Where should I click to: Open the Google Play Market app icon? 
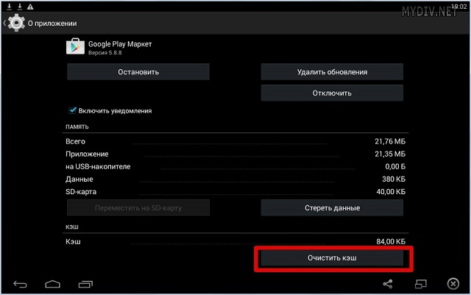[x=75, y=47]
